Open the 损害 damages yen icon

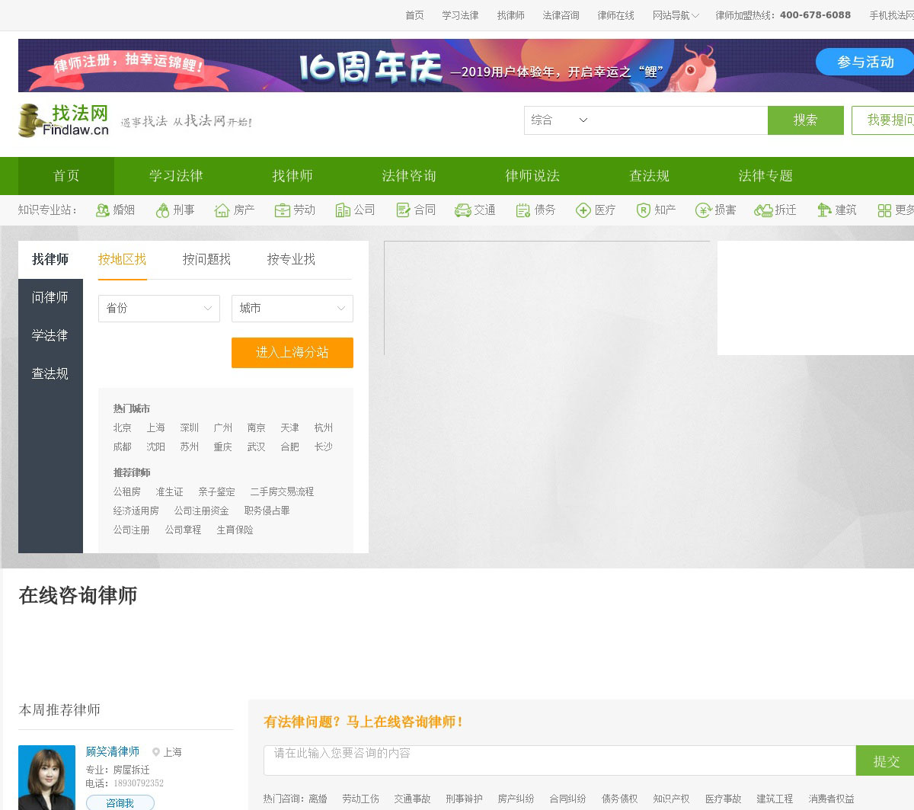coord(703,210)
